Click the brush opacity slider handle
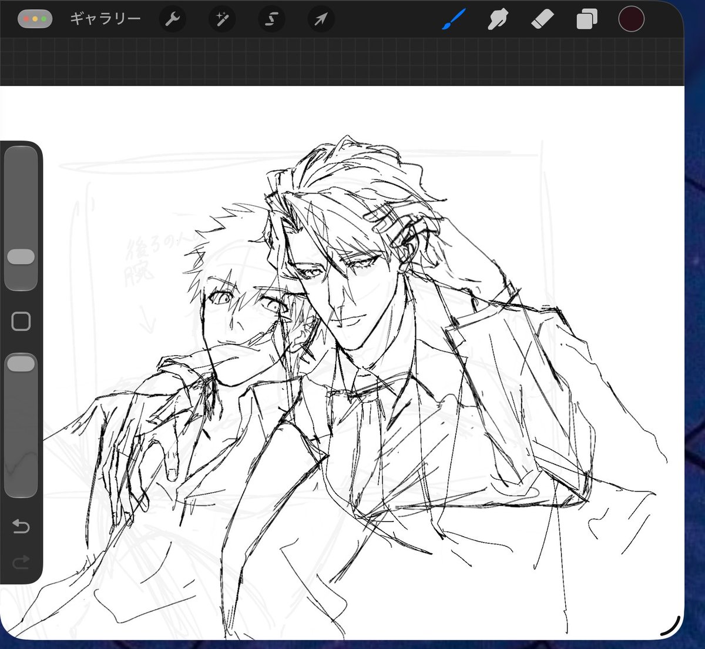 [21, 363]
